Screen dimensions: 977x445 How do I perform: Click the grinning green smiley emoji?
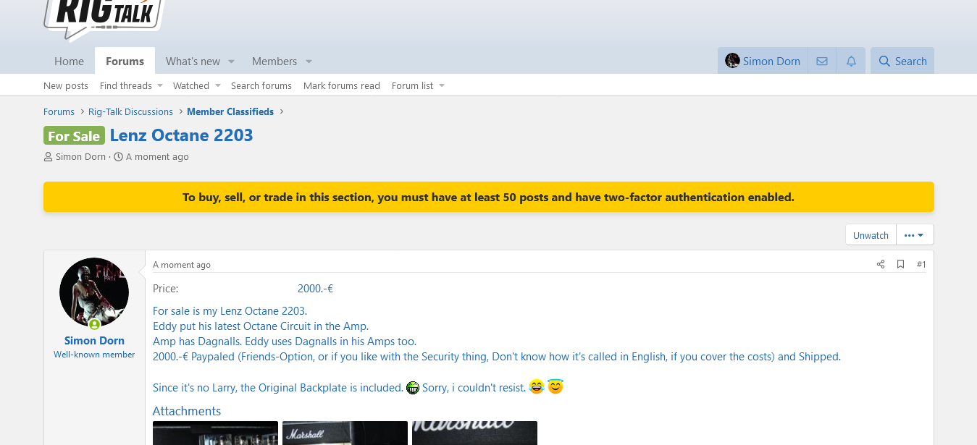413,388
